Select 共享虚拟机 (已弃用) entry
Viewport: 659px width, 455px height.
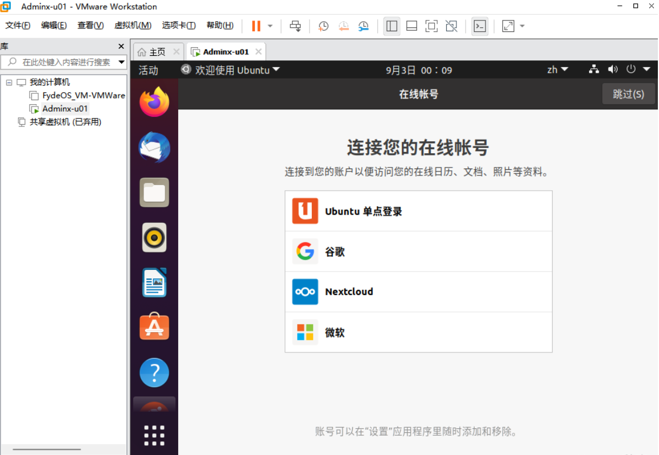click(x=65, y=122)
